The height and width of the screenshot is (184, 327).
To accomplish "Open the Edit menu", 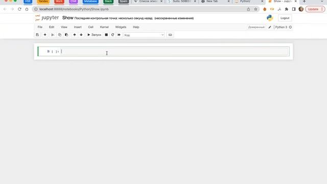I will [52, 27].
